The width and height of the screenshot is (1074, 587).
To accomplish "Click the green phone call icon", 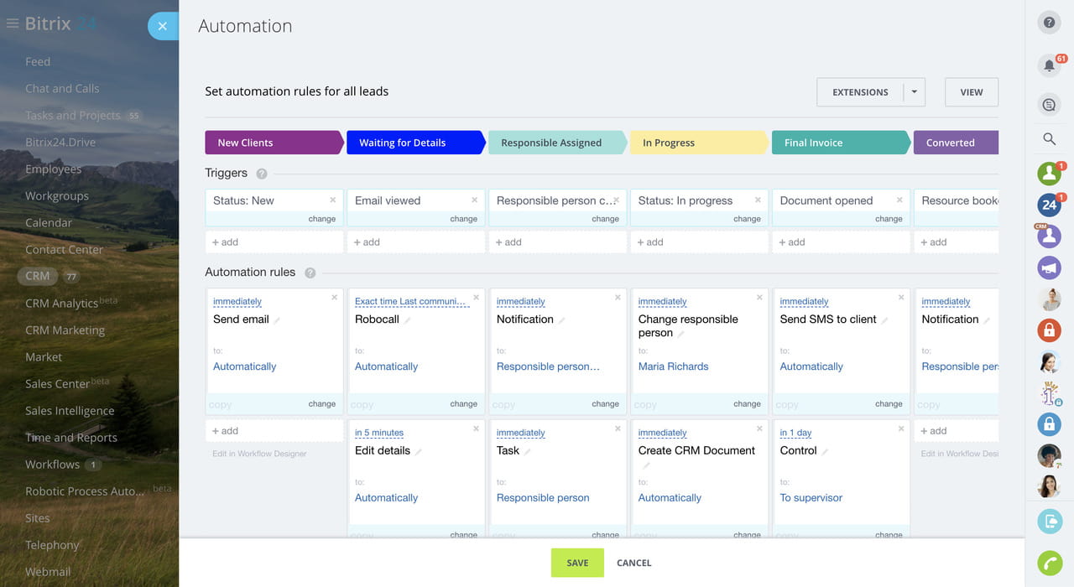I will pos(1049,563).
